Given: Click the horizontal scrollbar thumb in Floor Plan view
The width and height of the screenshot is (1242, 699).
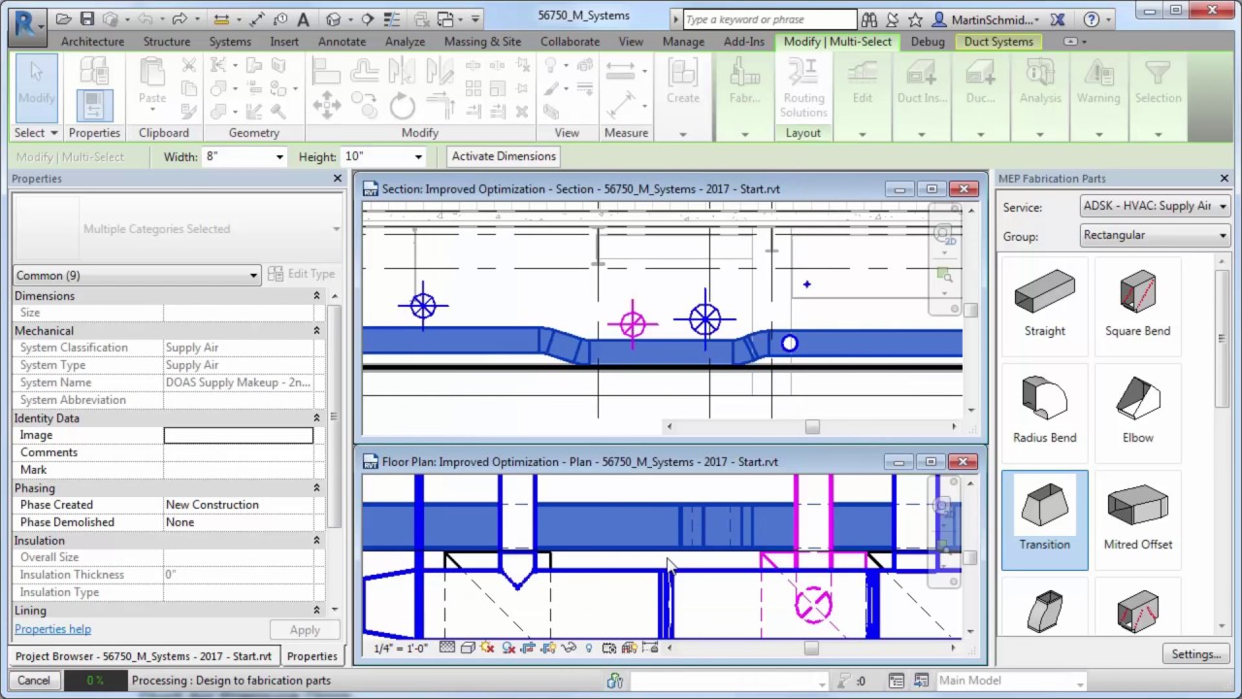Looking at the screenshot, I should pyautogui.click(x=811, y=648).
